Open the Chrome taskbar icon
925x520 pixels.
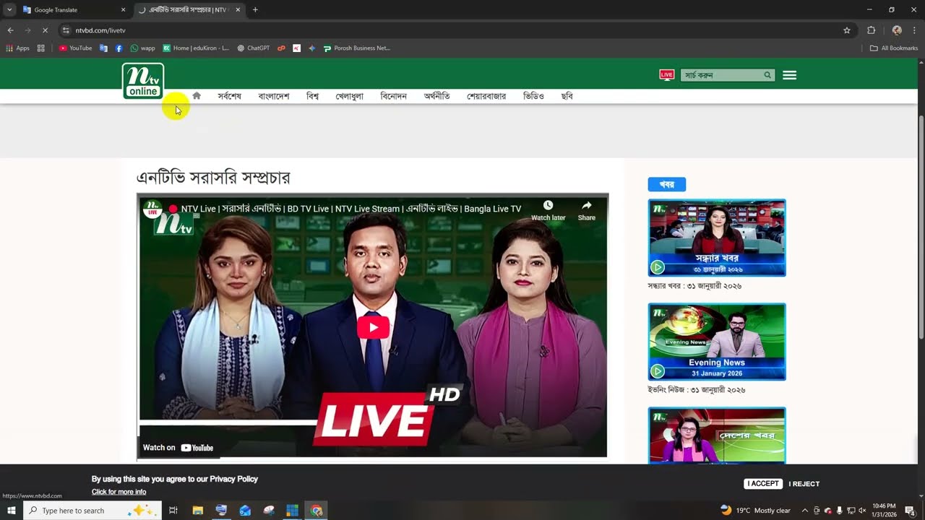[317, 511]
